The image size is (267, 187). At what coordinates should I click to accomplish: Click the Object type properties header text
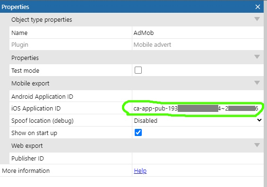point(42,20)
